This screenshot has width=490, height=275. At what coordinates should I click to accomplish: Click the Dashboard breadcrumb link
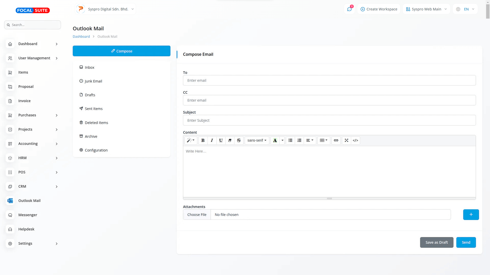pyautogui.click(x=81, y=36)
